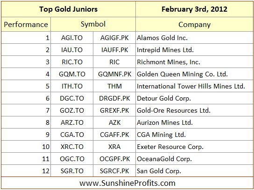Select 'Golden Queen Mining Co. Ltd.' cell
Viewport: 254px width, 190px height.
[194, 74]
